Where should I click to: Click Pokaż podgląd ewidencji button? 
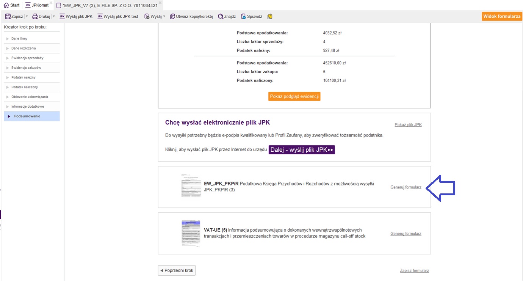point(294,96)
